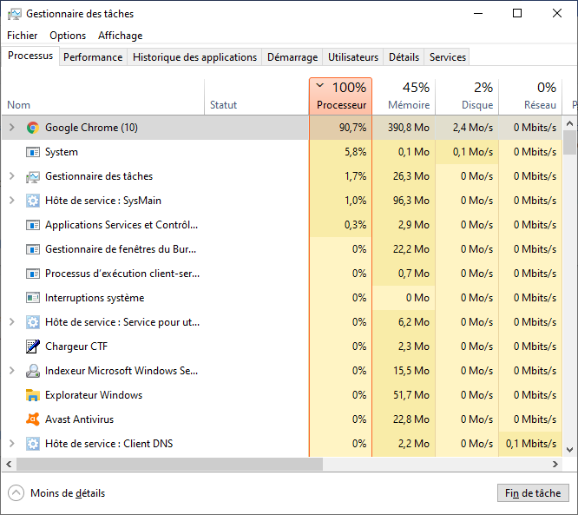
Task: Select the Google Chrome process icon
Action: 33,128
